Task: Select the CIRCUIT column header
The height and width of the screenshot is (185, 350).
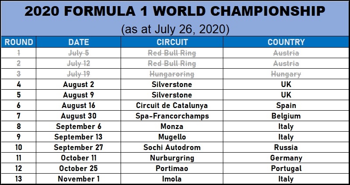Action: point(172,42)
